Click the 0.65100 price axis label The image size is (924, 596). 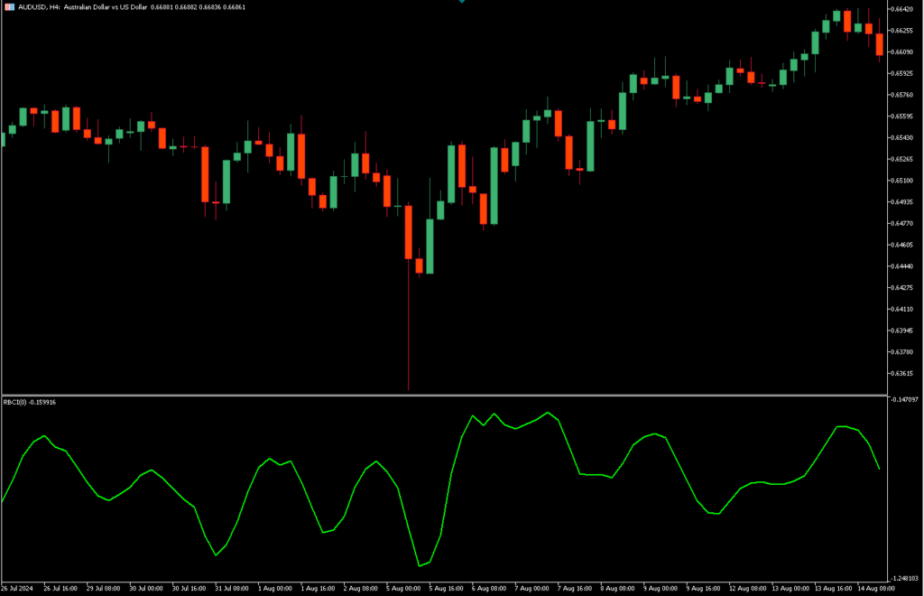[903, 181]
